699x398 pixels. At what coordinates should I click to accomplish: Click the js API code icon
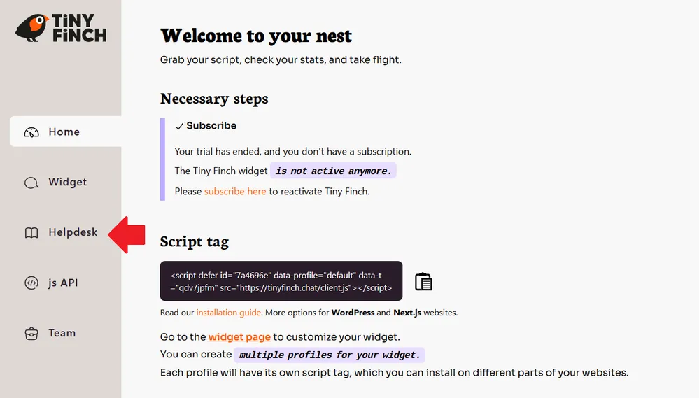(31, 283)
